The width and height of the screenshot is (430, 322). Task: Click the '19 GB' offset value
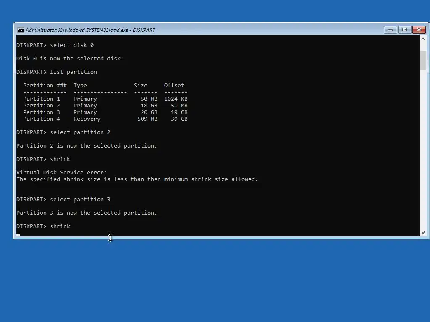179,112
